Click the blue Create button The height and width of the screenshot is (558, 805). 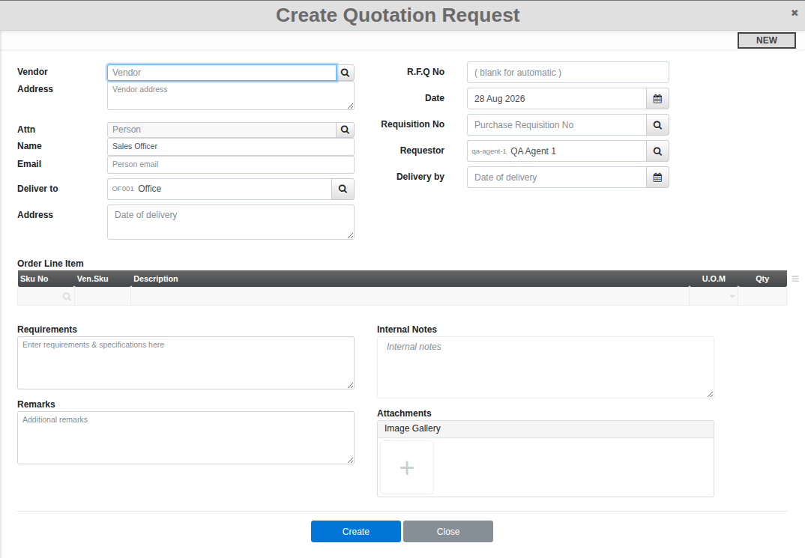[356, 532]
